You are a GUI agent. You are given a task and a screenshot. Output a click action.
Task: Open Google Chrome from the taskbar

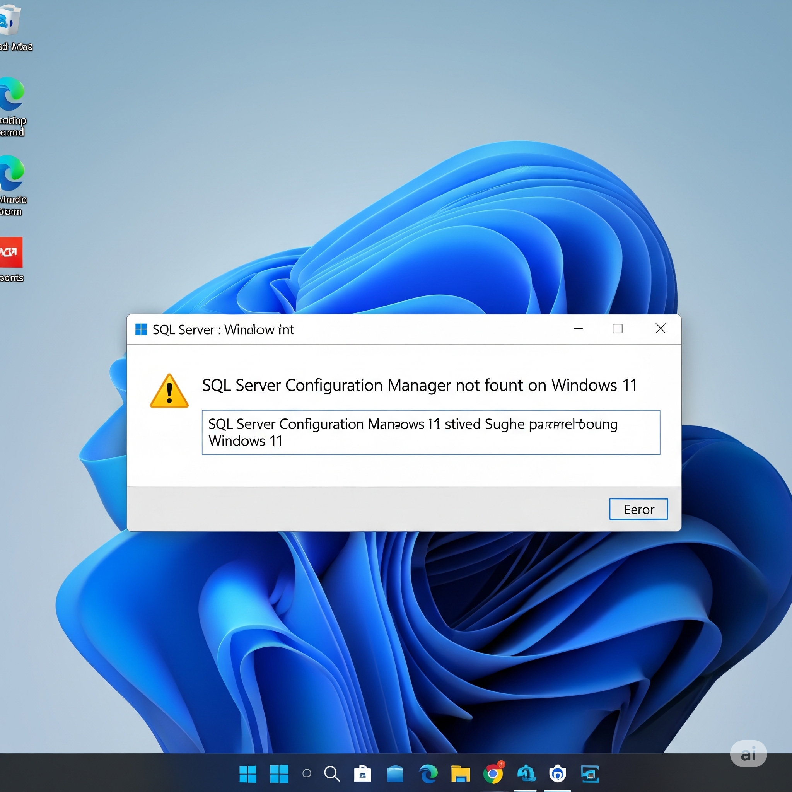[x=493, y=773]
